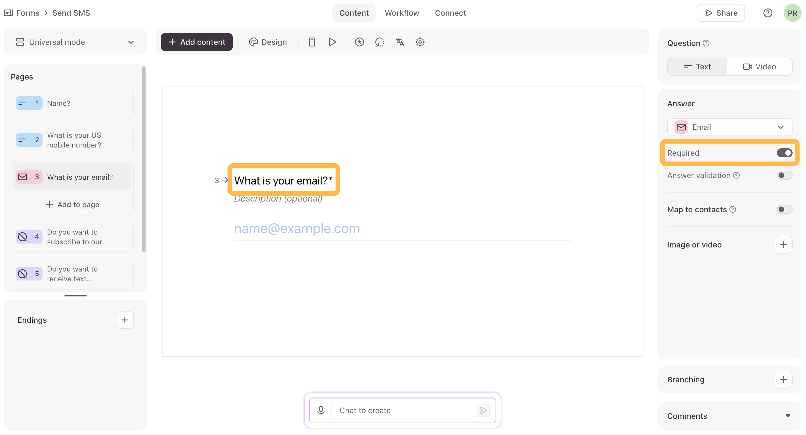Image resolution: width=806 pixels, height=435 pixels.
Task: Enable Answer validation toggle
Action: (784, 175)
